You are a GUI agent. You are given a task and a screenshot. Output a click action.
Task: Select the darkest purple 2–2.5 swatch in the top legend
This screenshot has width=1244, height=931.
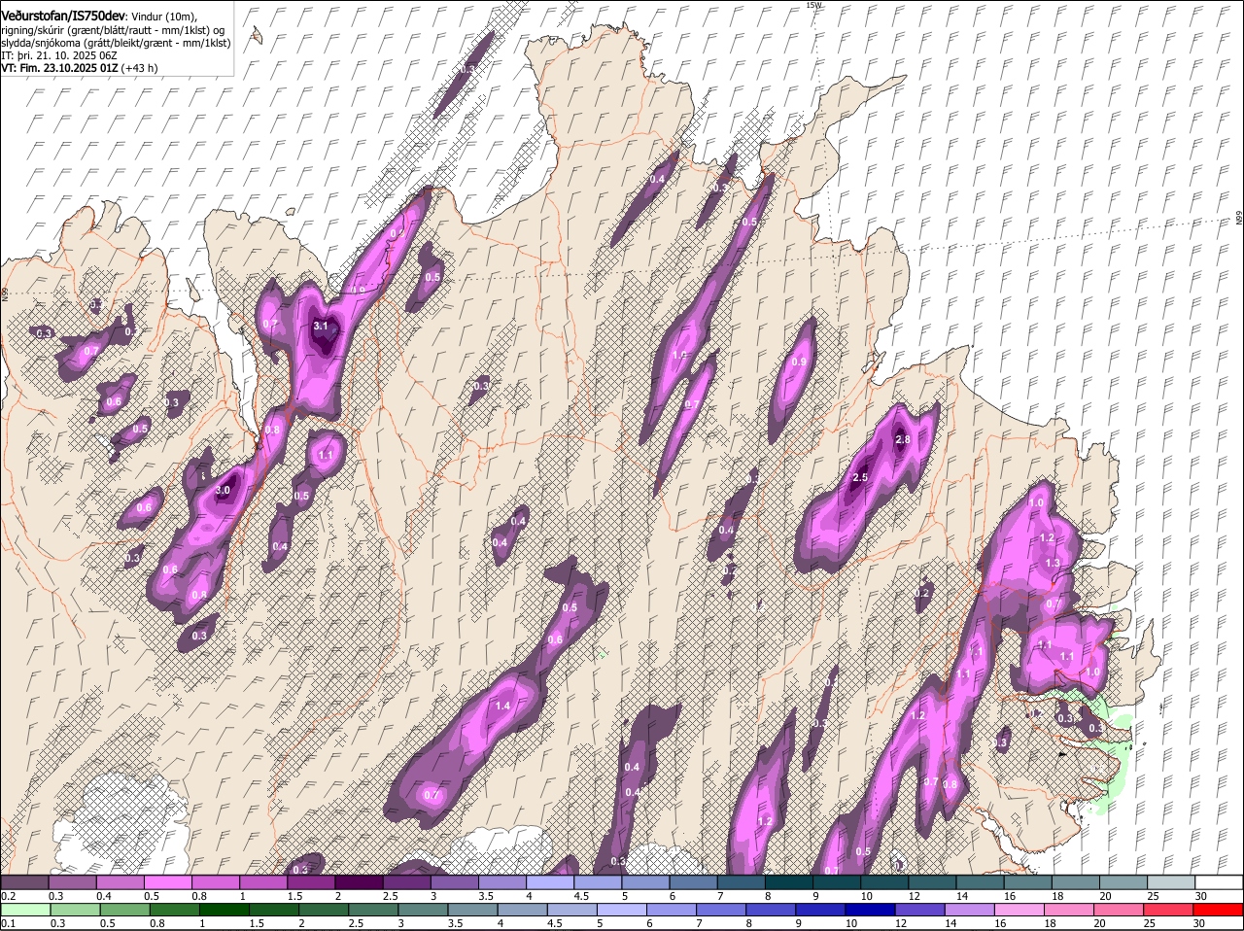pos(358,882)
